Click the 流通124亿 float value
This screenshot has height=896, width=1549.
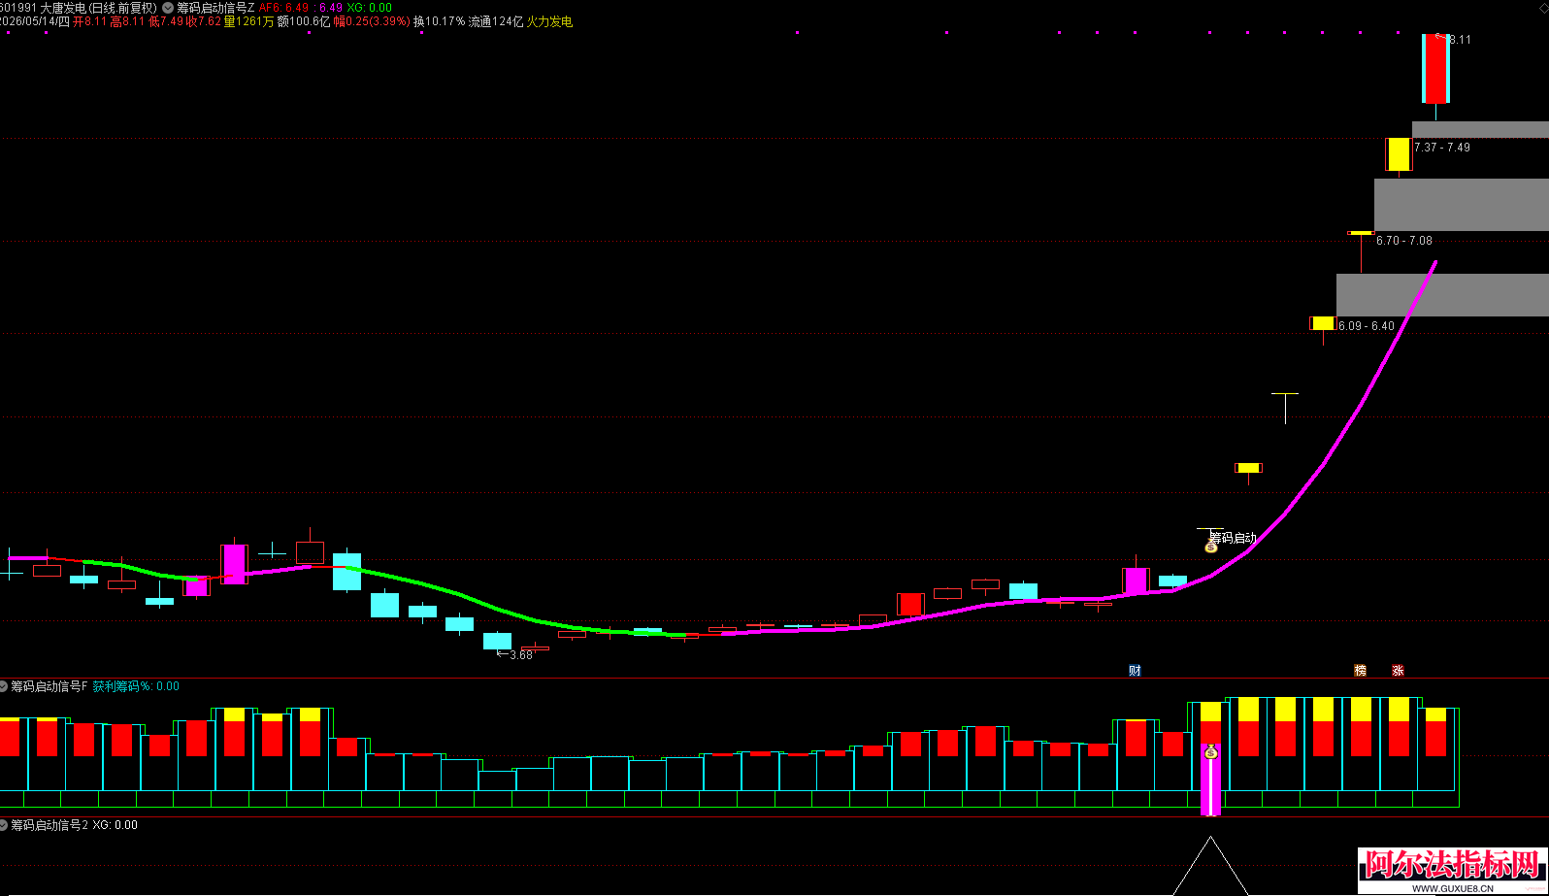pyautogui.click(x=496, y=21)
